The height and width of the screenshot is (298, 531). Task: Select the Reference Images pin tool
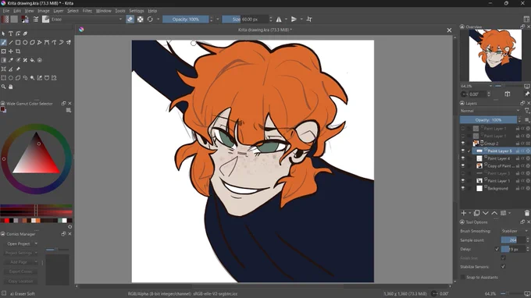coord(18,69)
